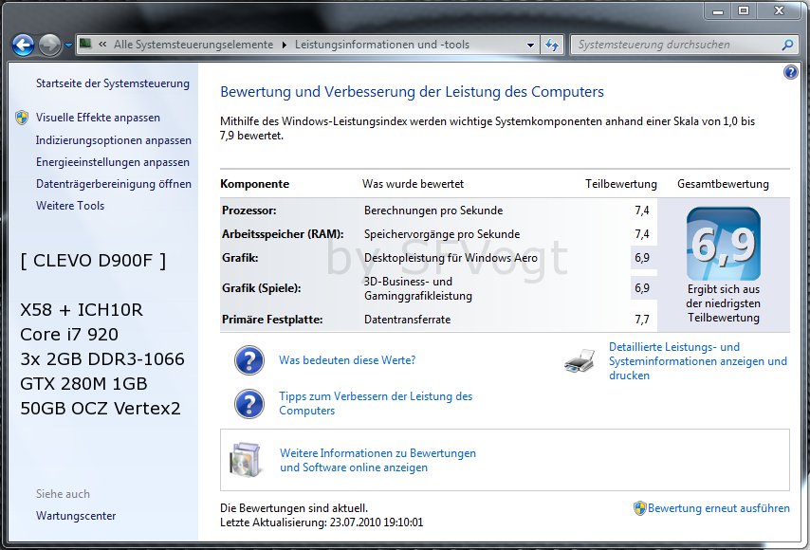The height and width of the screenshot is (550, 810).
Task: Open 'Visuelle Effekte anpassen'
Action: click(x=98, y=118)
